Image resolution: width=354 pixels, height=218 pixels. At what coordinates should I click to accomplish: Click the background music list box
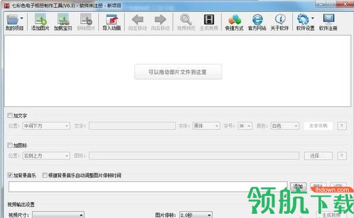click(x=148, y=187)
